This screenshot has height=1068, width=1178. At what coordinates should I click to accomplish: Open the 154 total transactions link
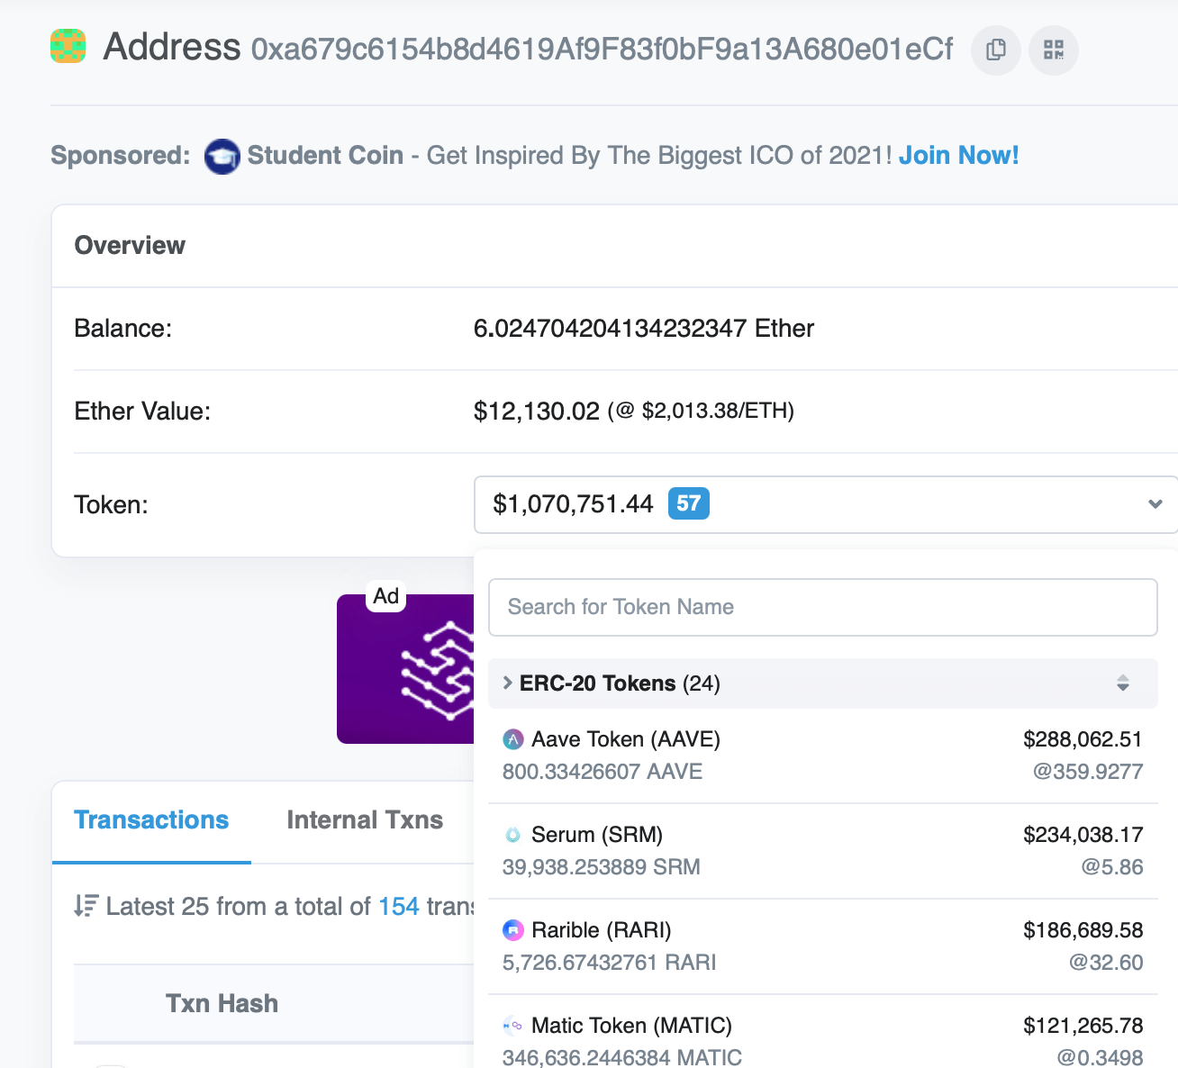click(399, 906)
